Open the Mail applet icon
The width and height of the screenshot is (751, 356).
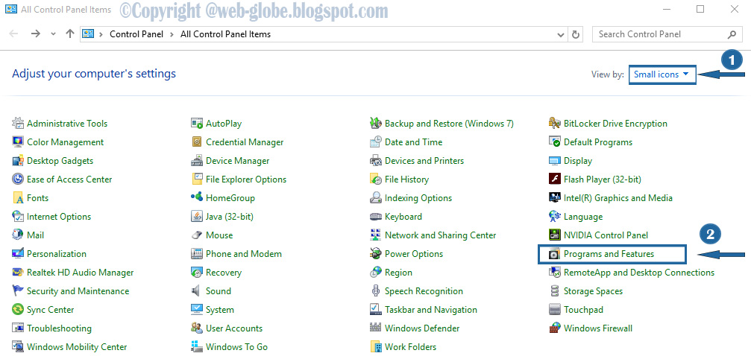[x=18, y=235]
